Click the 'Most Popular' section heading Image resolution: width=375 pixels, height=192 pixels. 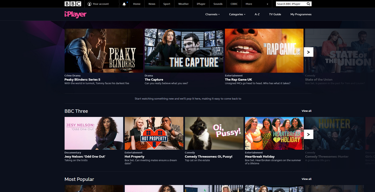[x=79, y=179]
